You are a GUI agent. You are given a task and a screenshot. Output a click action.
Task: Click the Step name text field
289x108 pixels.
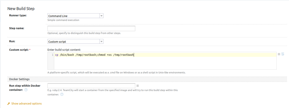[x=91, y=28]
